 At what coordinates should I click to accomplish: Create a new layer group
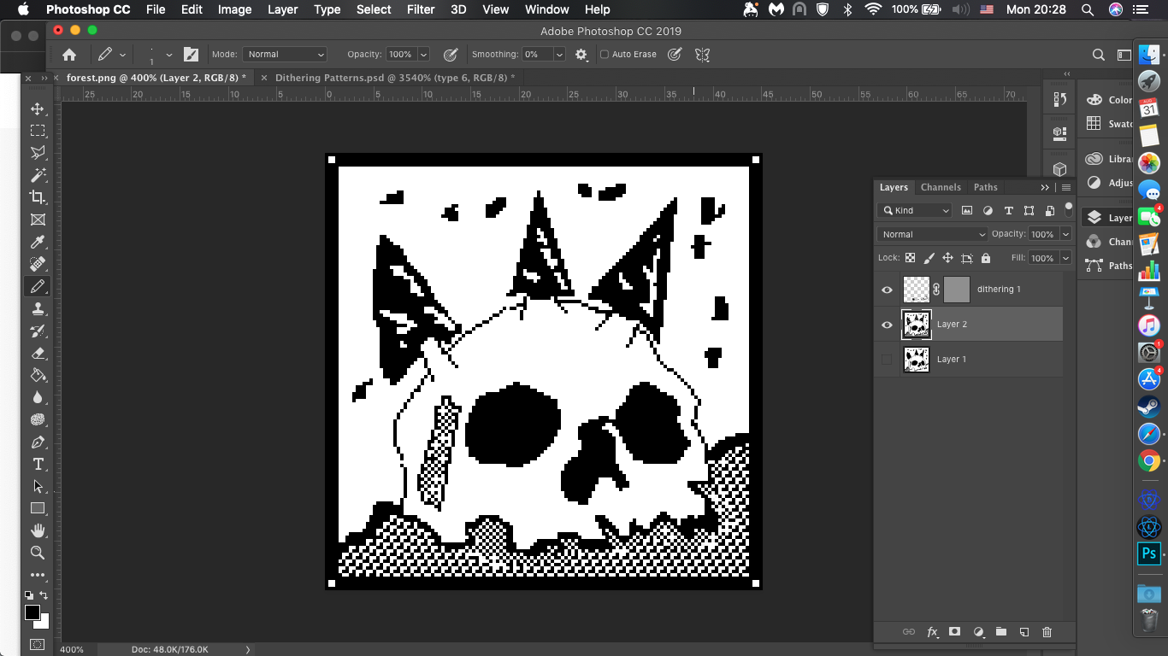click(x=1001, y=632)
